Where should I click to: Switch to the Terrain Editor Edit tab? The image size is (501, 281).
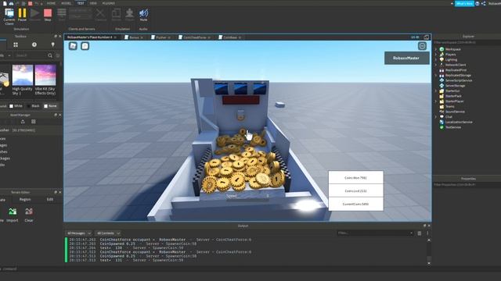point(50,200)
